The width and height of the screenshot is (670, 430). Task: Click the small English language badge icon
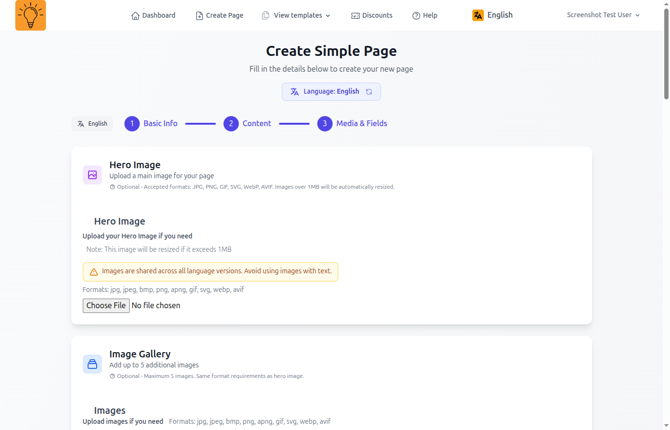[x=81, y=124]
